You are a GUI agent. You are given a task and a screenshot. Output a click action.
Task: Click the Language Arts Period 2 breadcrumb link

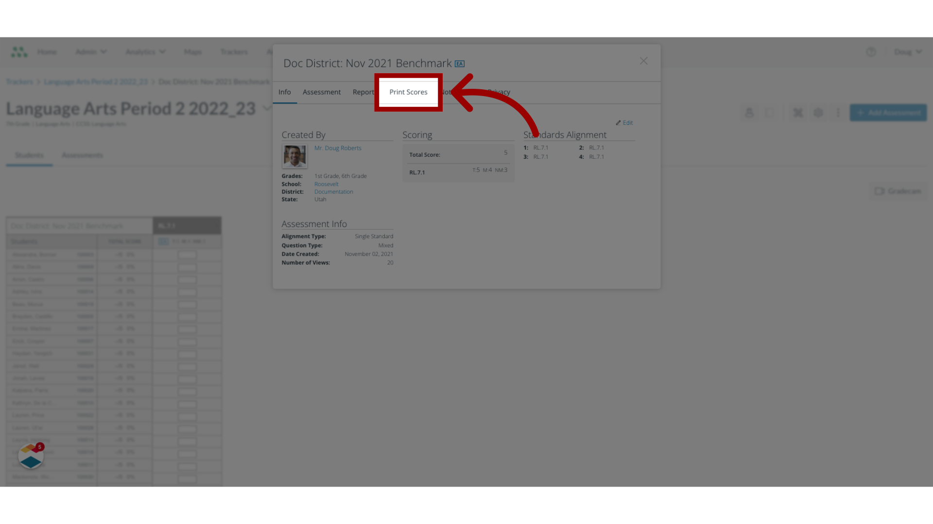(96, 82)
